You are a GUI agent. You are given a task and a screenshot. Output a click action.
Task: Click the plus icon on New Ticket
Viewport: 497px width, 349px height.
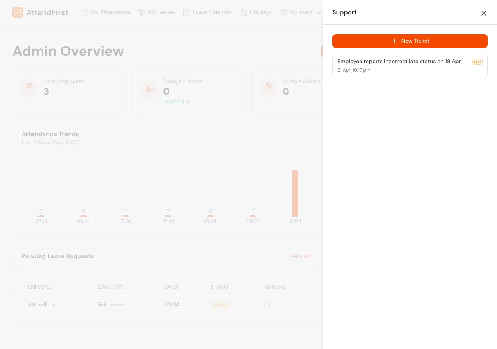click(394, 41)
